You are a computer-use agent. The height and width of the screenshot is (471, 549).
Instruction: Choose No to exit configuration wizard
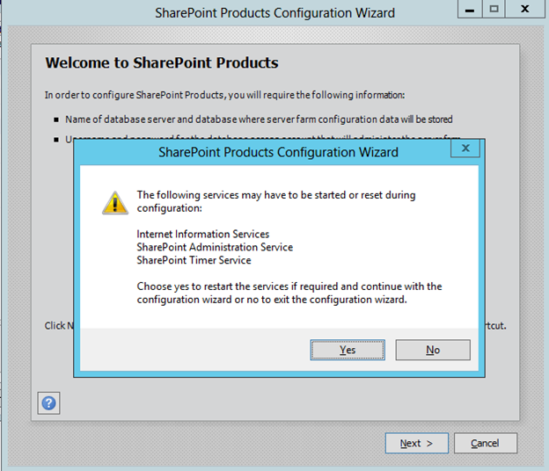click(433, 350)
